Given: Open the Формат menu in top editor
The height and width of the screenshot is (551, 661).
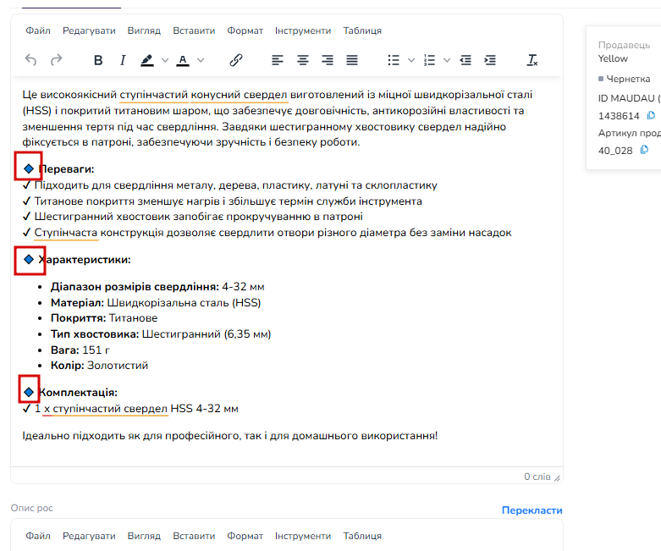Looking at the screenshot, I should (x=245, y=30).
